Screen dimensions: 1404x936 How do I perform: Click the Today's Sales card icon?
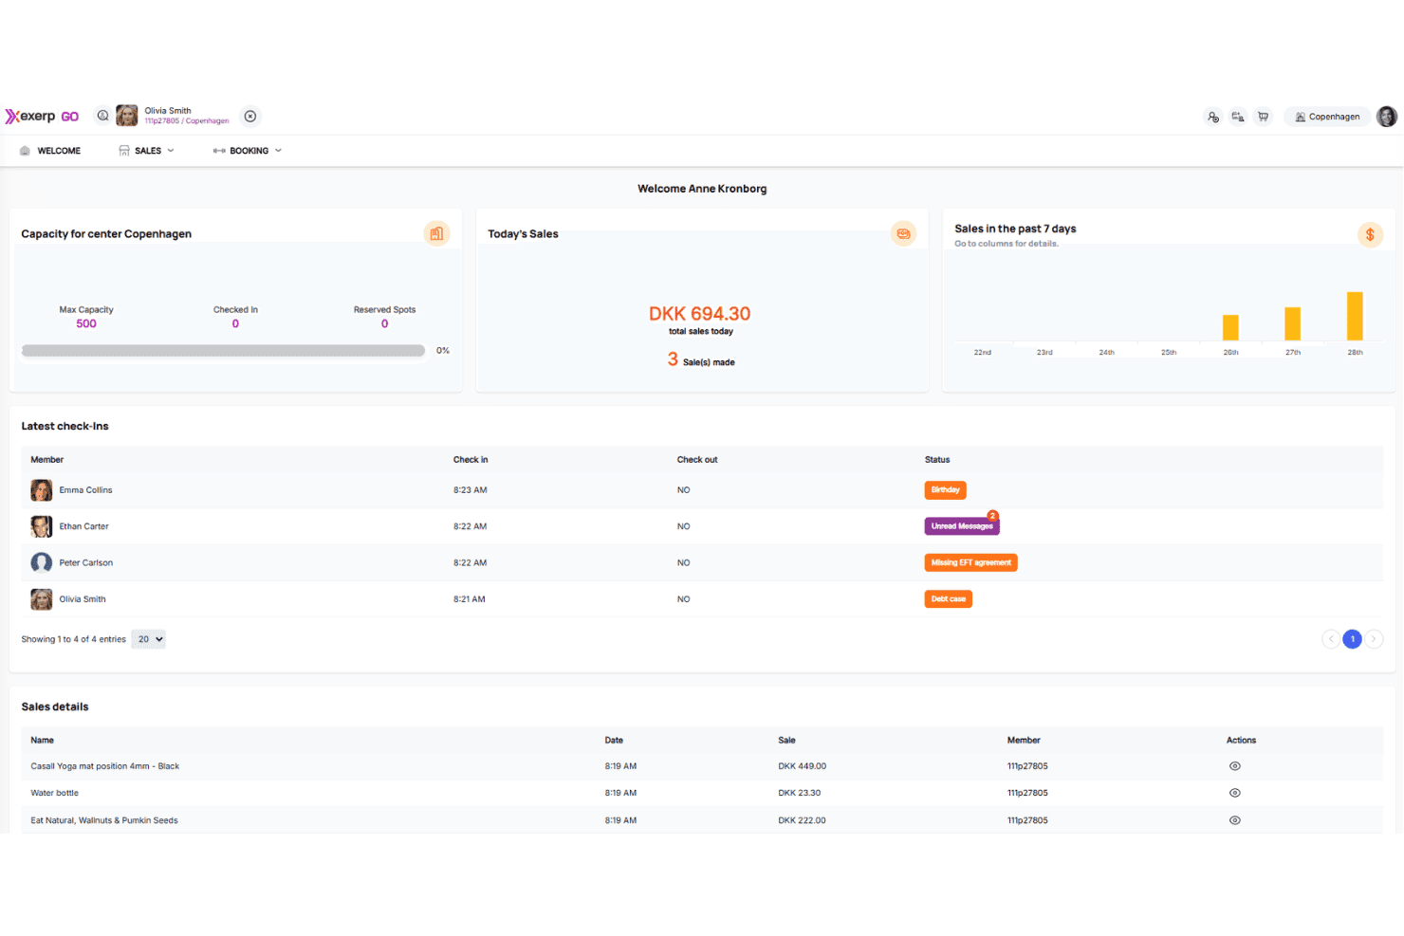(903, 233)
